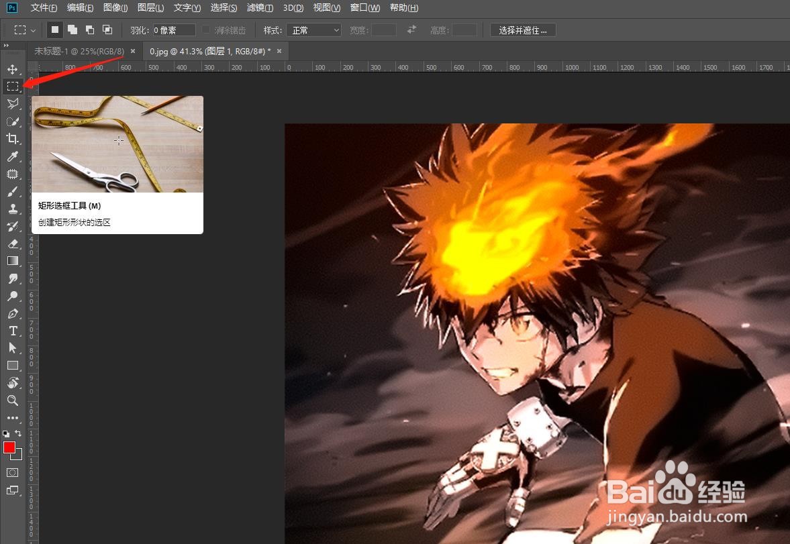
Task: Open the 图层(L) menu
Action: (x=150, y=7)
